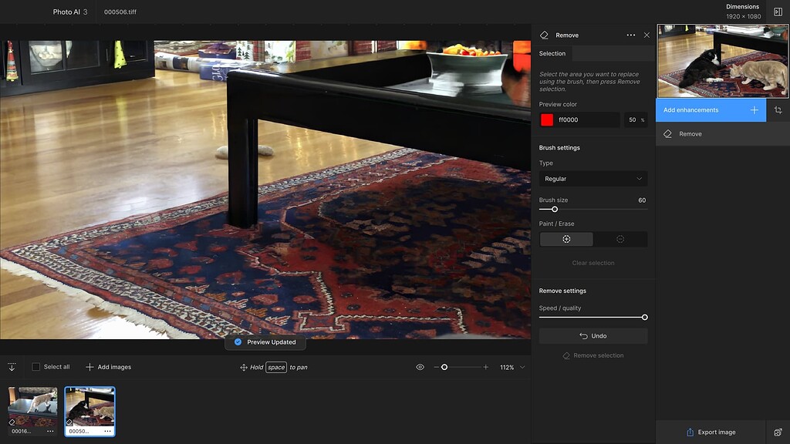Click the Brush size value 60
This screenshot has height=444, width=790.
pos(642,200)
